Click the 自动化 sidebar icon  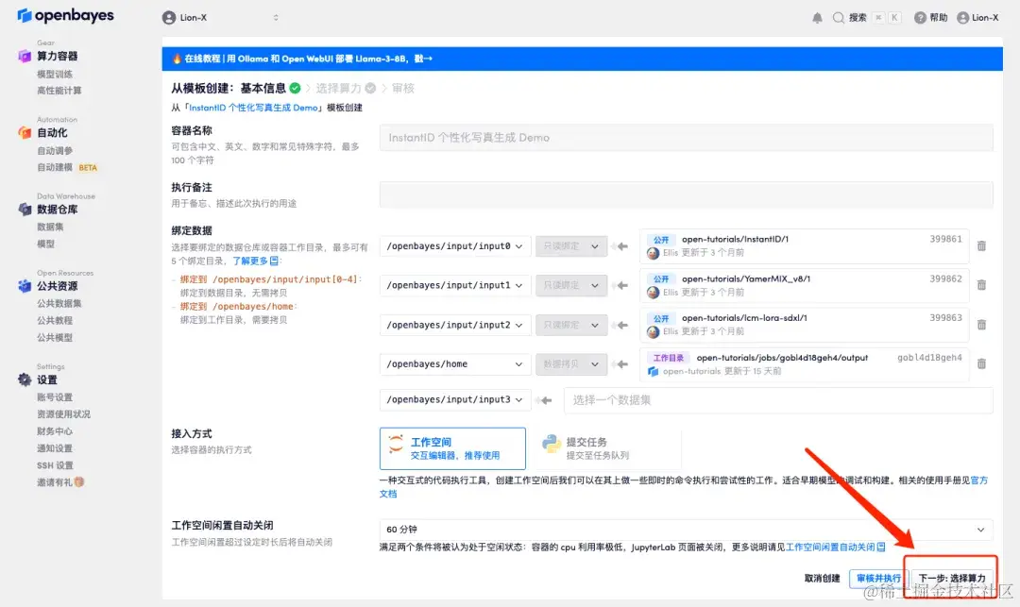pyautogui.click(x=25, y=132)
